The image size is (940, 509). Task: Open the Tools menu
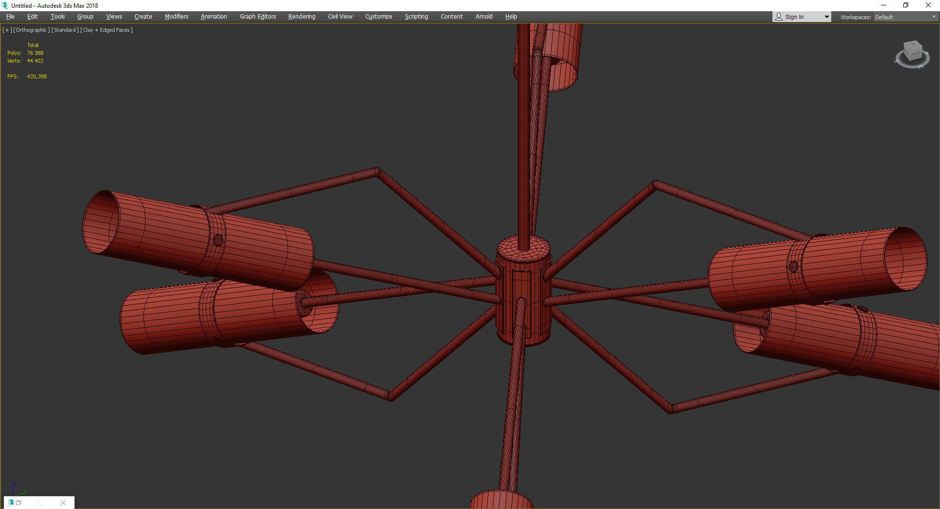tap(58, 17)
